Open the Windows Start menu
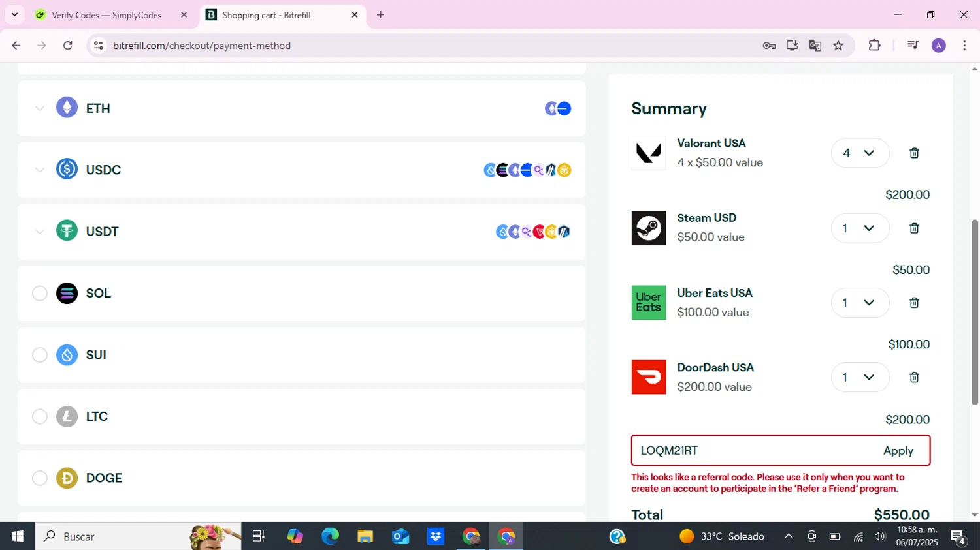Screen dimensions: 980x550 tap(17, 536)
